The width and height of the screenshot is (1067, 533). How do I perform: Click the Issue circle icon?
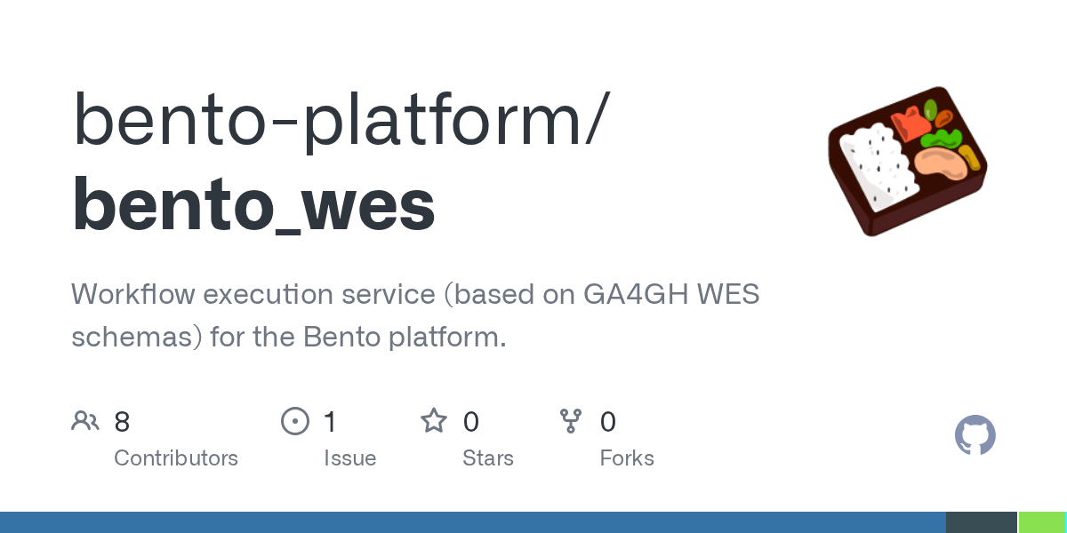point(294,421)
